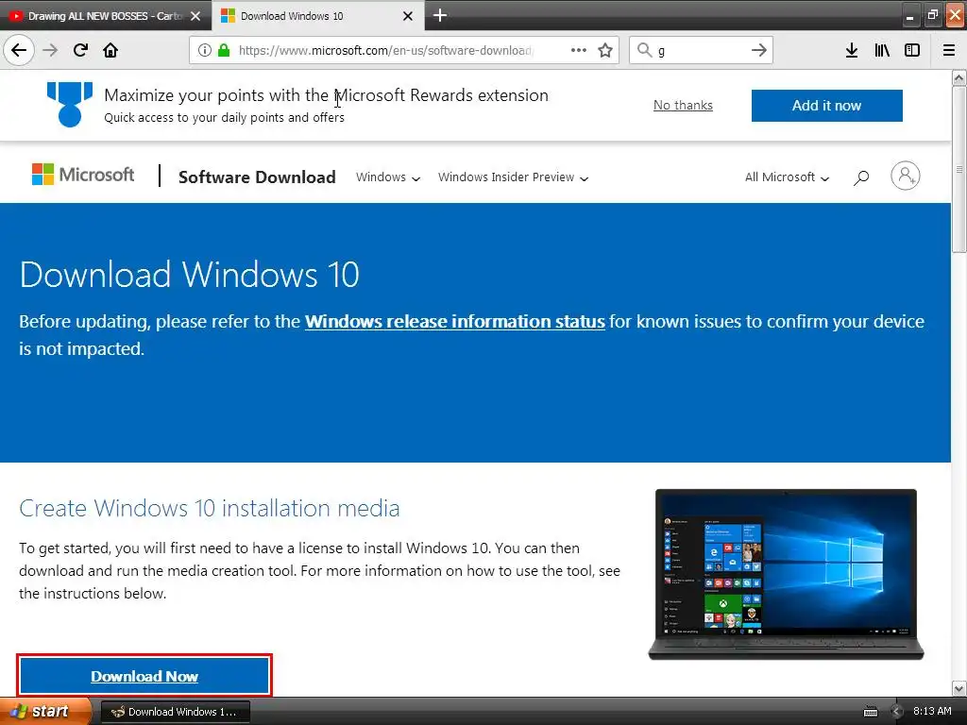Click Create Windows 10 installation media heading
The image size is (967, 725).
(210, 508)
